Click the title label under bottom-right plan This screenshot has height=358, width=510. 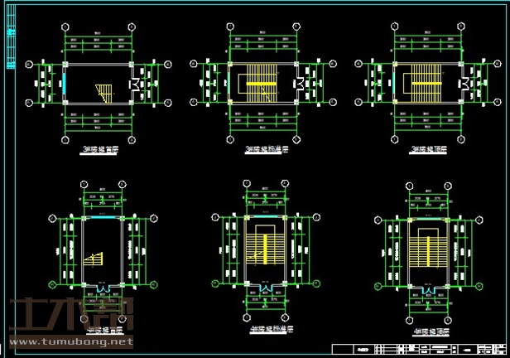coord(430,328)
